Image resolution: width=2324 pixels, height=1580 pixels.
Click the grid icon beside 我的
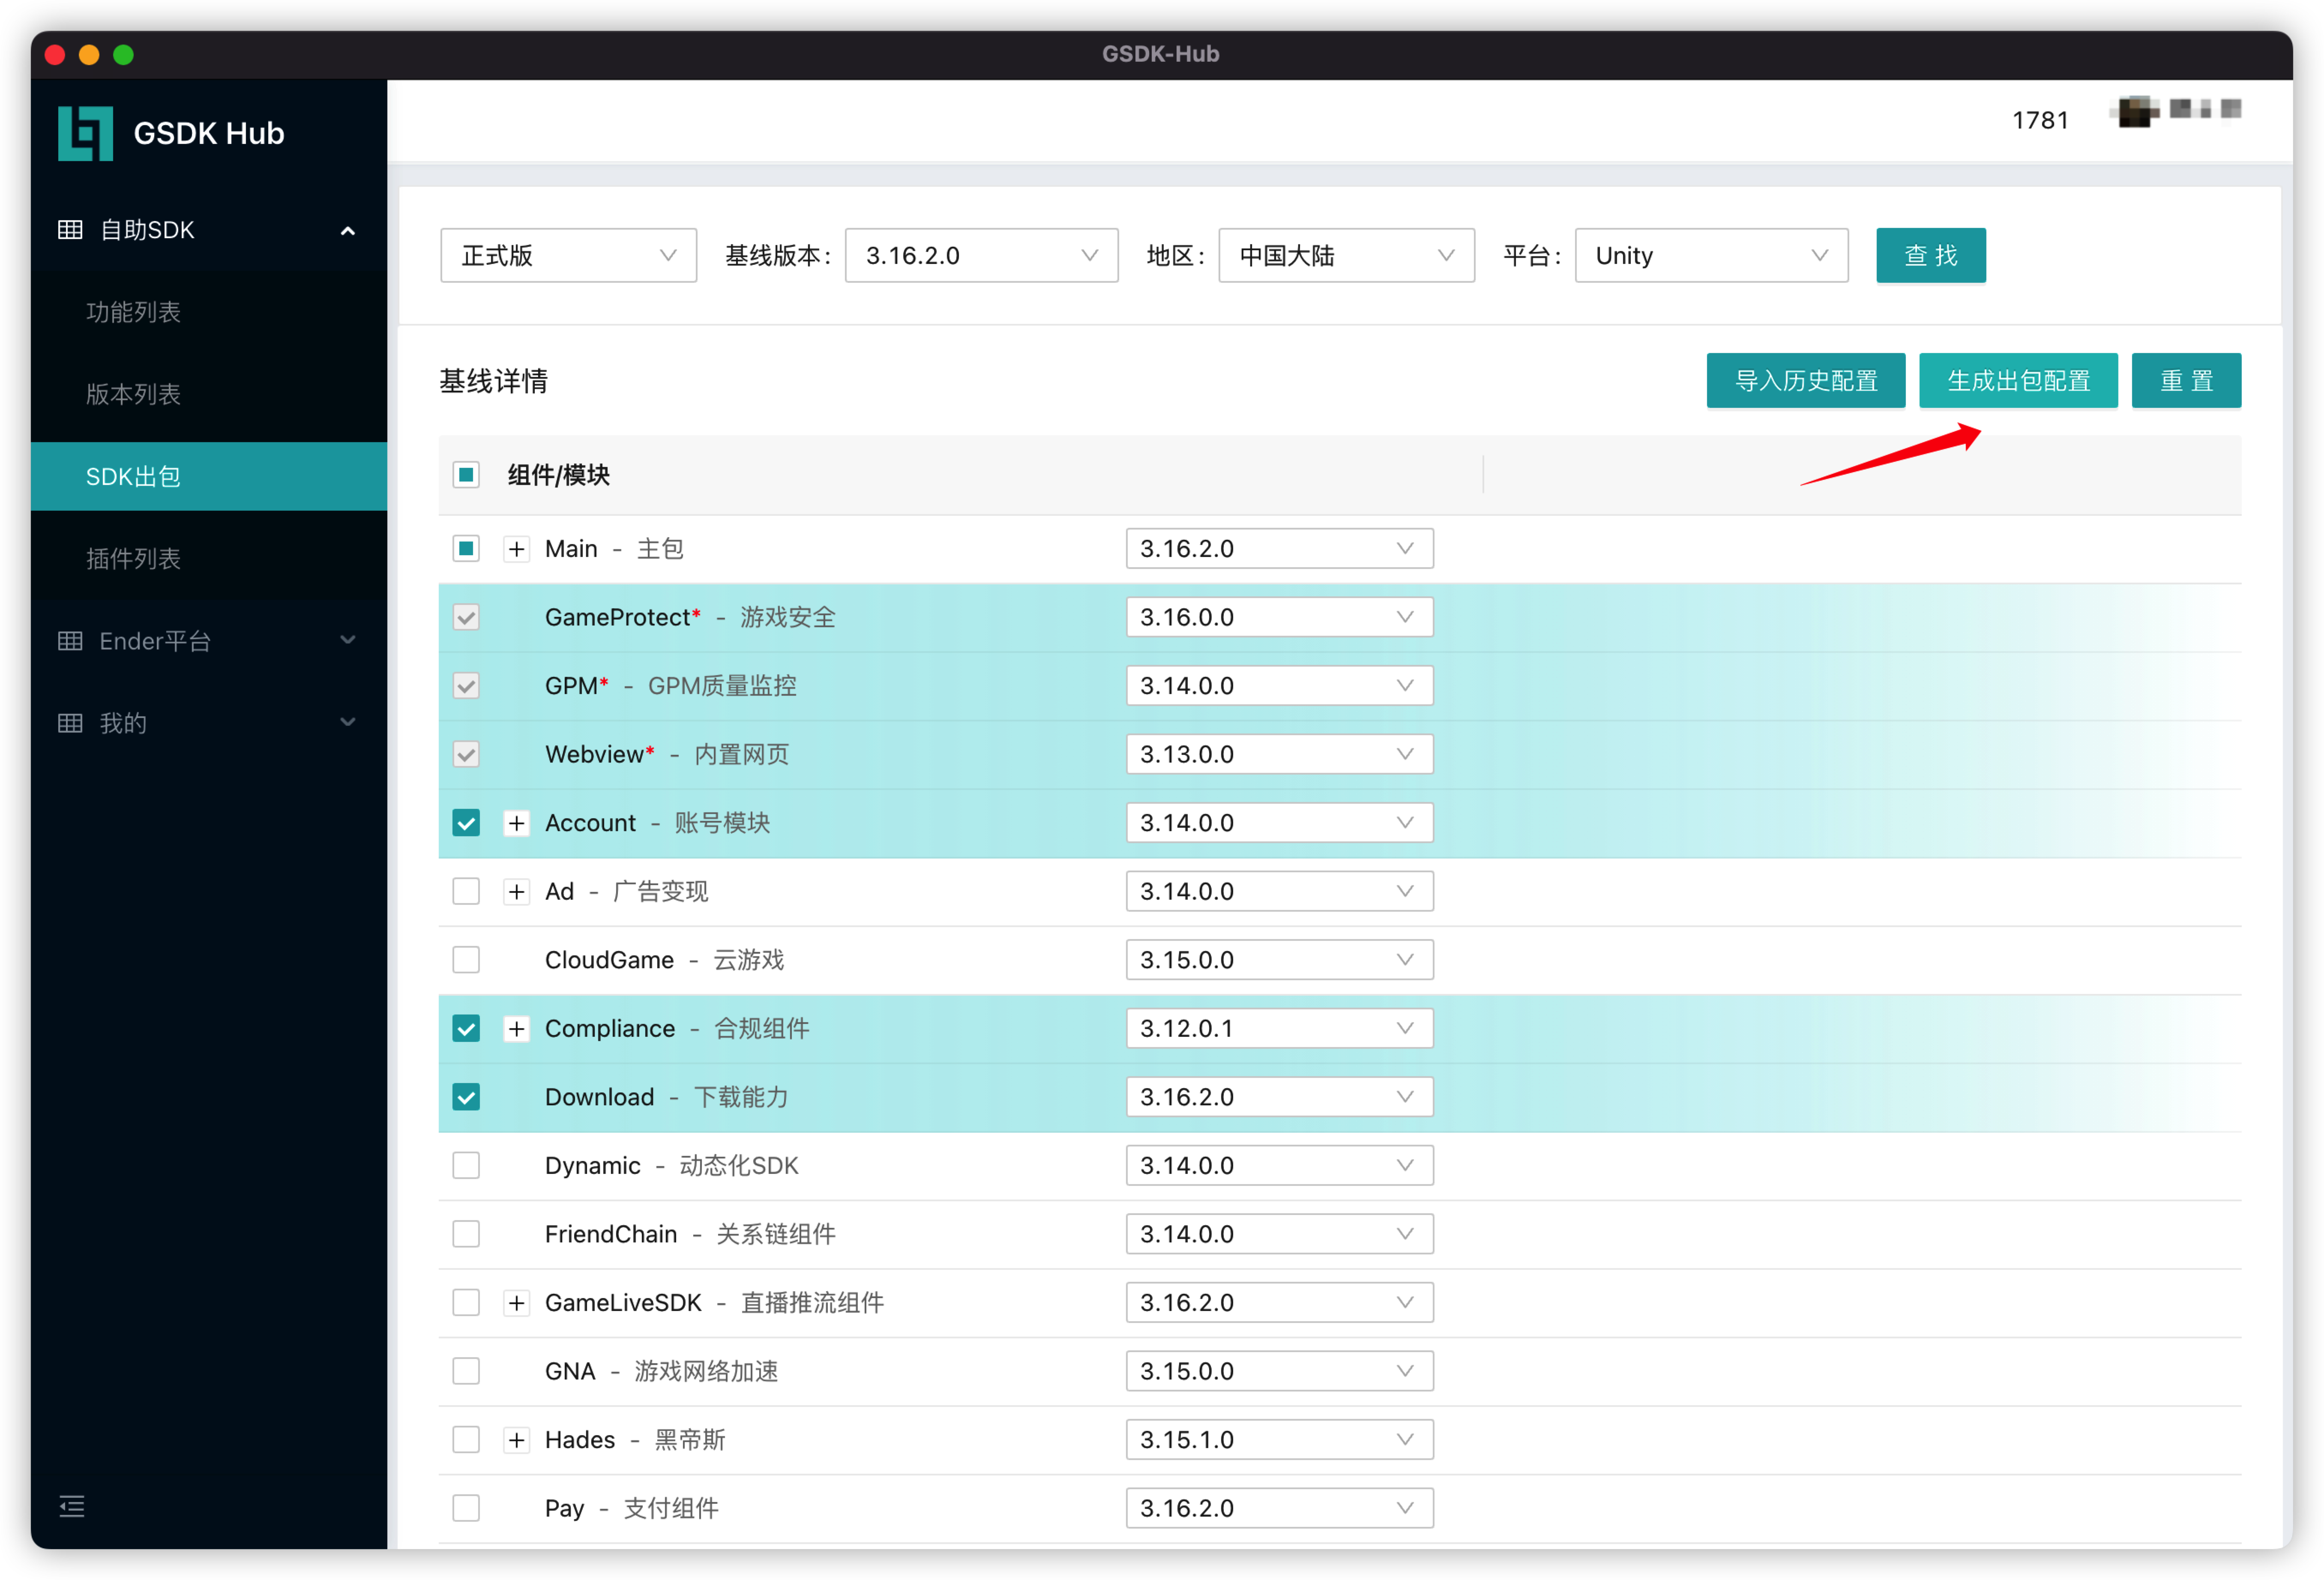[70, 723]
